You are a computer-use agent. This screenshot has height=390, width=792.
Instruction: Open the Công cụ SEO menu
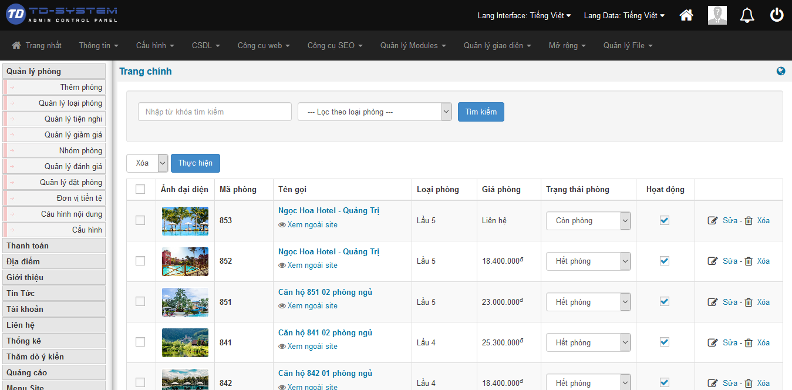click(x=335, y=45)
